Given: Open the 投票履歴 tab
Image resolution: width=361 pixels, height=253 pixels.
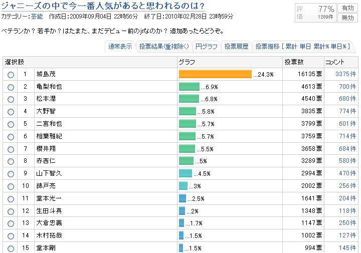Looking at the screenshot, I should coord(237,47).
